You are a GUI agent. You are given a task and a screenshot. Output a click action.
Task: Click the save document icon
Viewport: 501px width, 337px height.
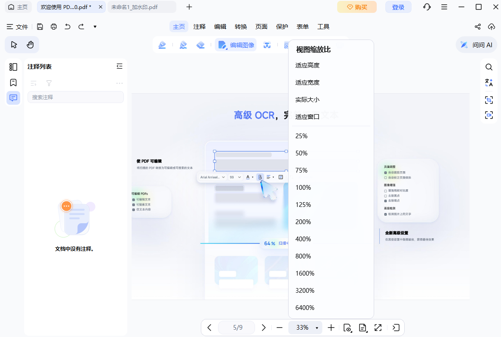tap(40, 27)
